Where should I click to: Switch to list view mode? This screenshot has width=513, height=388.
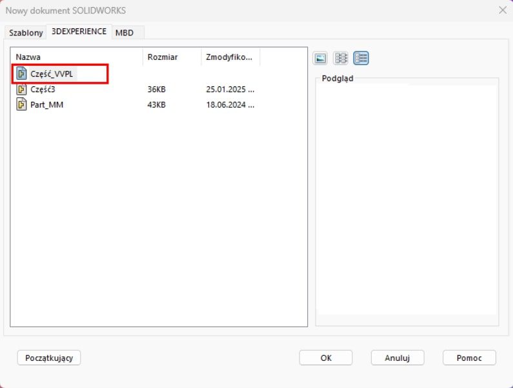[x=341, y=58]
